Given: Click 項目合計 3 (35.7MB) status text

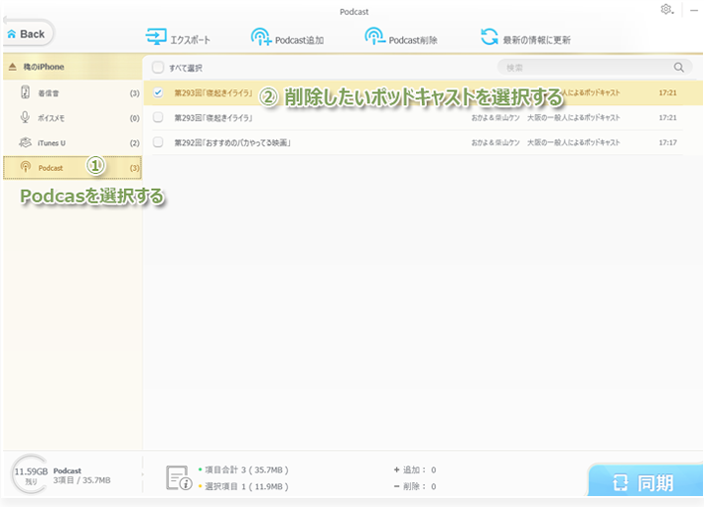Looking at the screenshot, I should 246,469.
